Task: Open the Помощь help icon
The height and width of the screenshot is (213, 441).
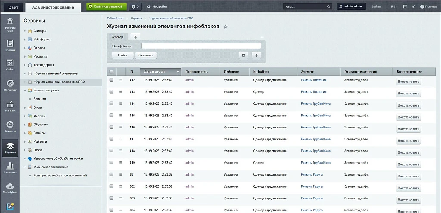Action: click(x=429, y=6)
